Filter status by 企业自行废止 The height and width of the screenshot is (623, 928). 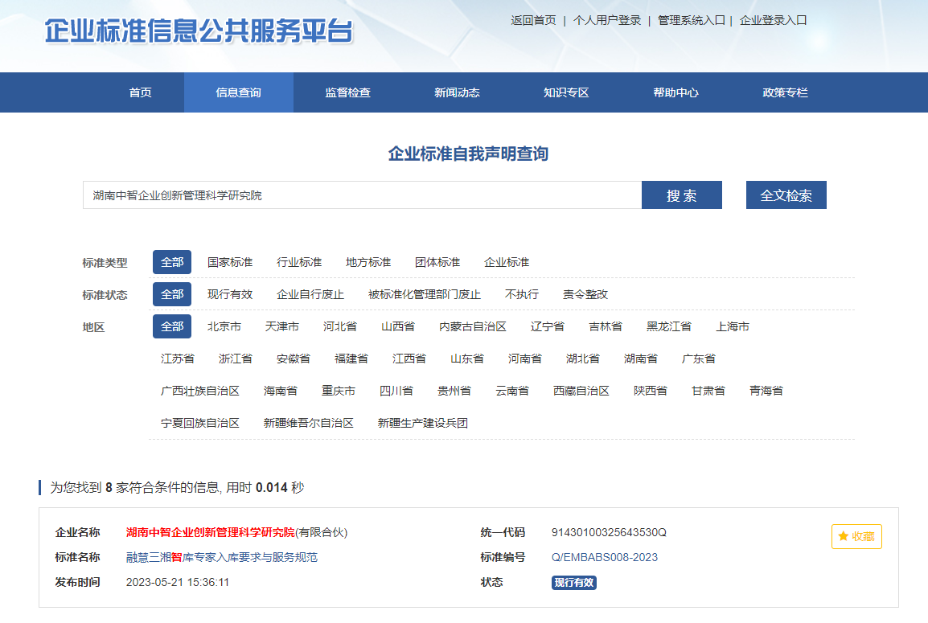pyautogui.click(x=310, y=294)
